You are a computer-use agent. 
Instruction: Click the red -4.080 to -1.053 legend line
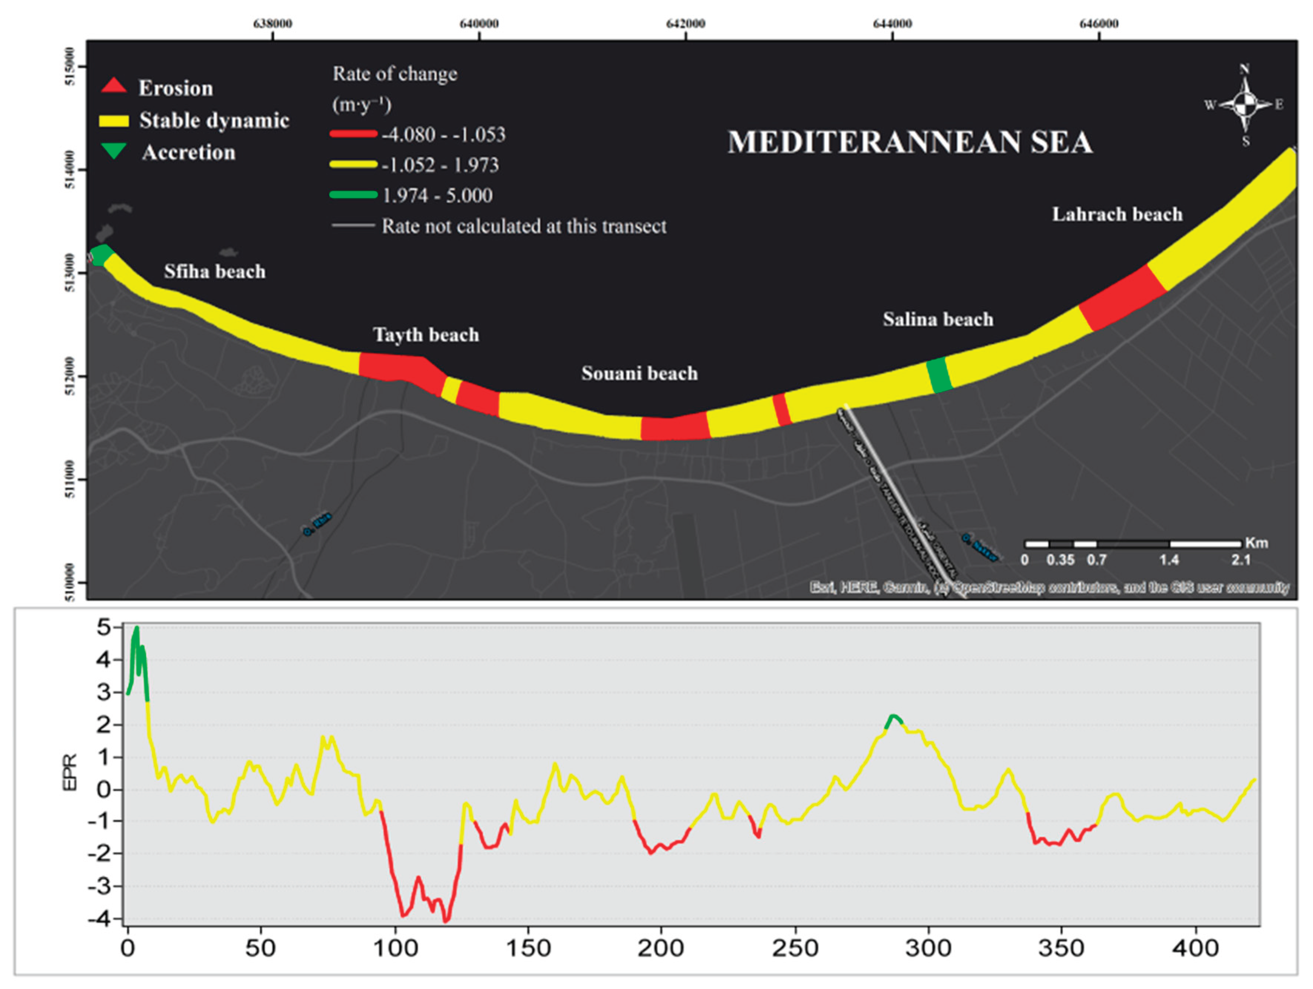tap(354, 134)
